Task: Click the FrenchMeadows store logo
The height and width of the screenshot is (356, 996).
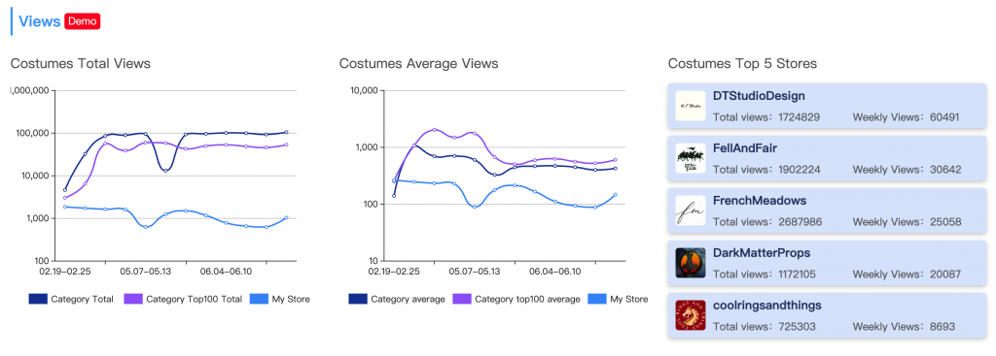Action: coord(691,210)
